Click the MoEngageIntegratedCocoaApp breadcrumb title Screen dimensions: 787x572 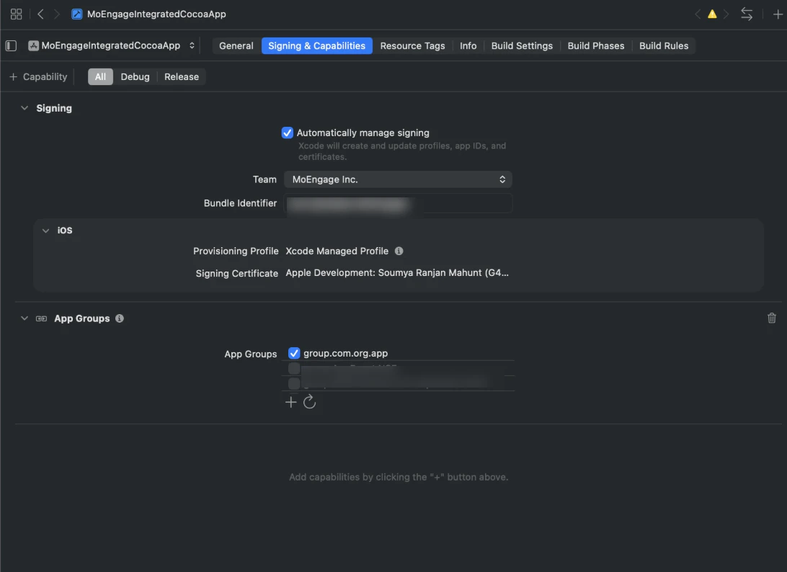[156, 14]
